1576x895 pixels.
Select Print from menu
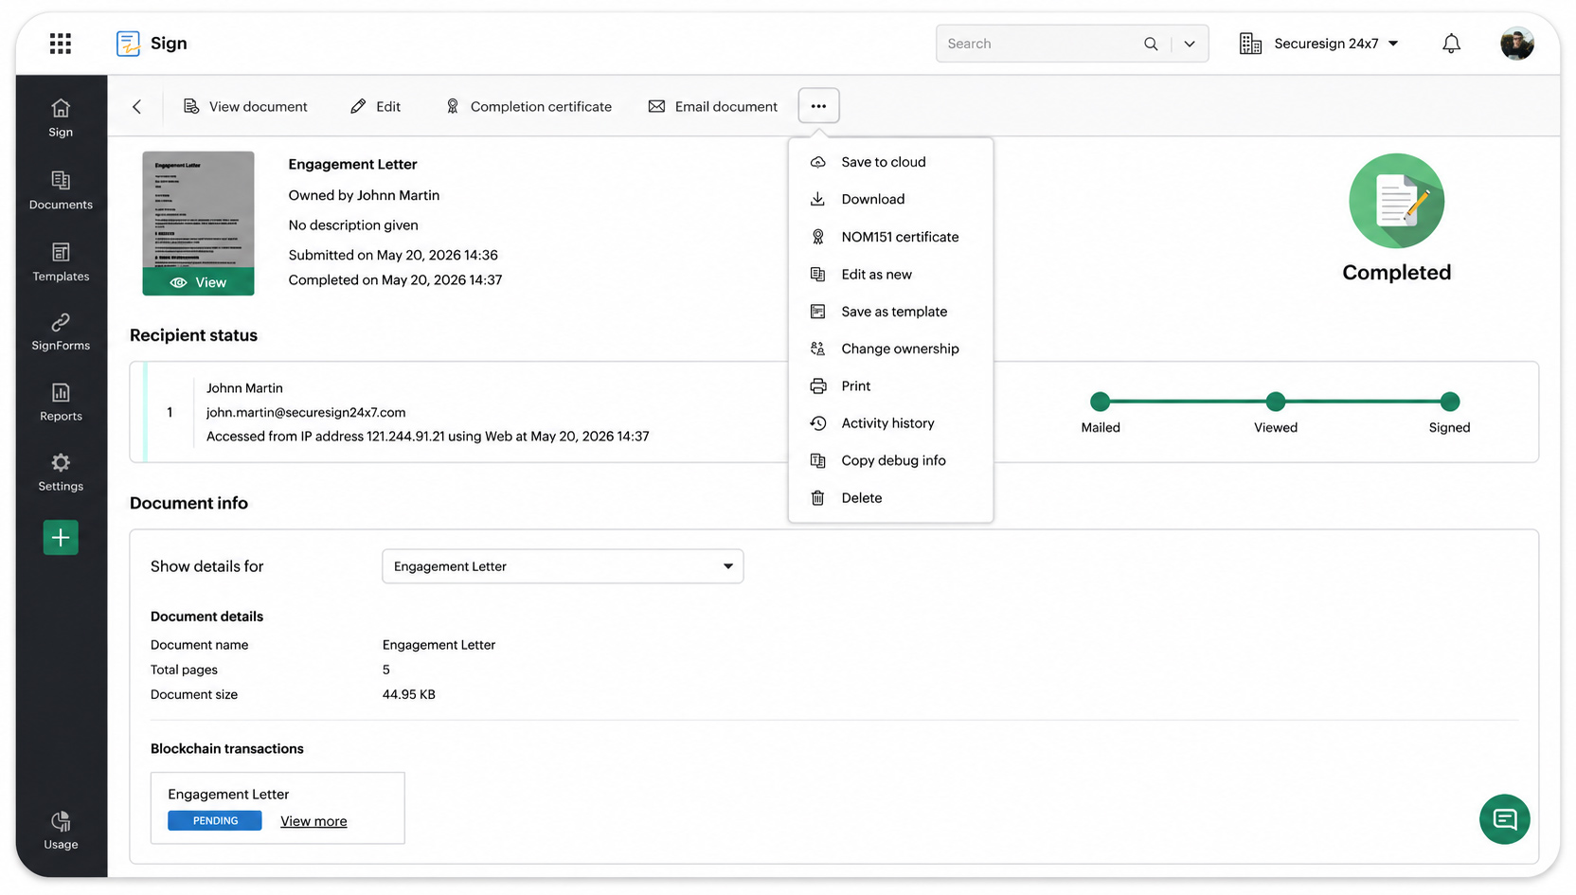pyautogui.click(x=890, y=386)
